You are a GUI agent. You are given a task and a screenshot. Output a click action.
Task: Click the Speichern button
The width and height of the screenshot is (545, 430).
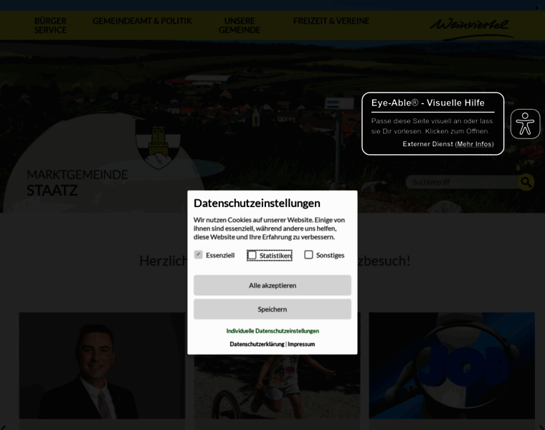coord(272,309)
